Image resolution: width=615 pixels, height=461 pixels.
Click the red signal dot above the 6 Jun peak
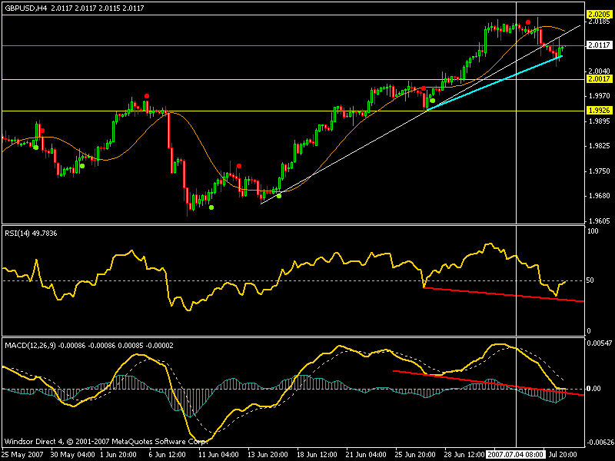[147, 96]
